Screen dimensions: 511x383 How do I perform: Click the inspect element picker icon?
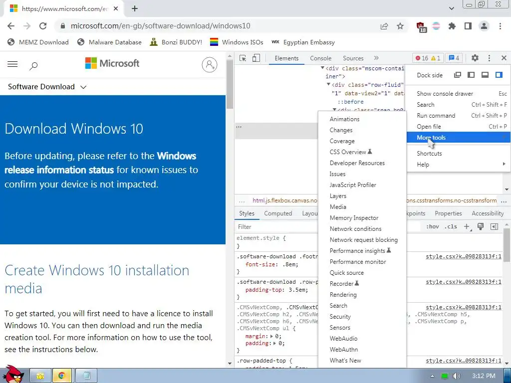coord(243,58)
